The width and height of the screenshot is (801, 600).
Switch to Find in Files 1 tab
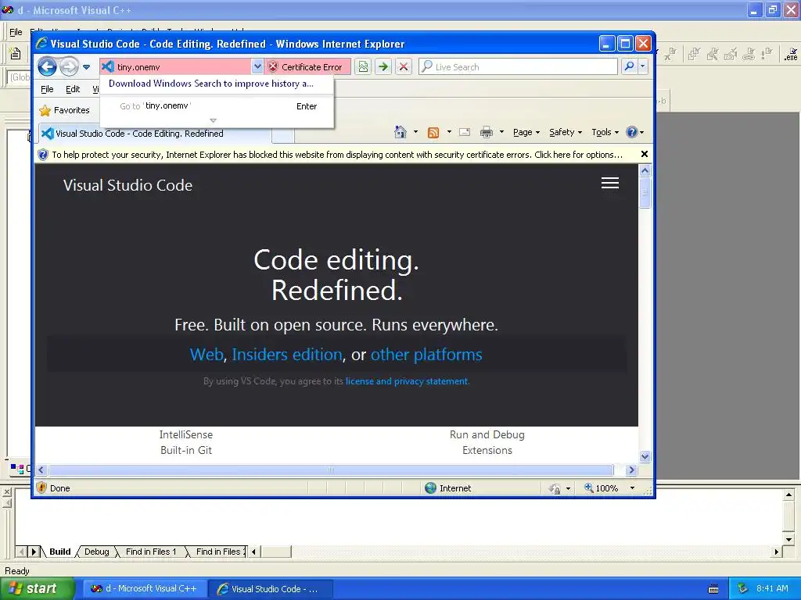coord(151,552)
